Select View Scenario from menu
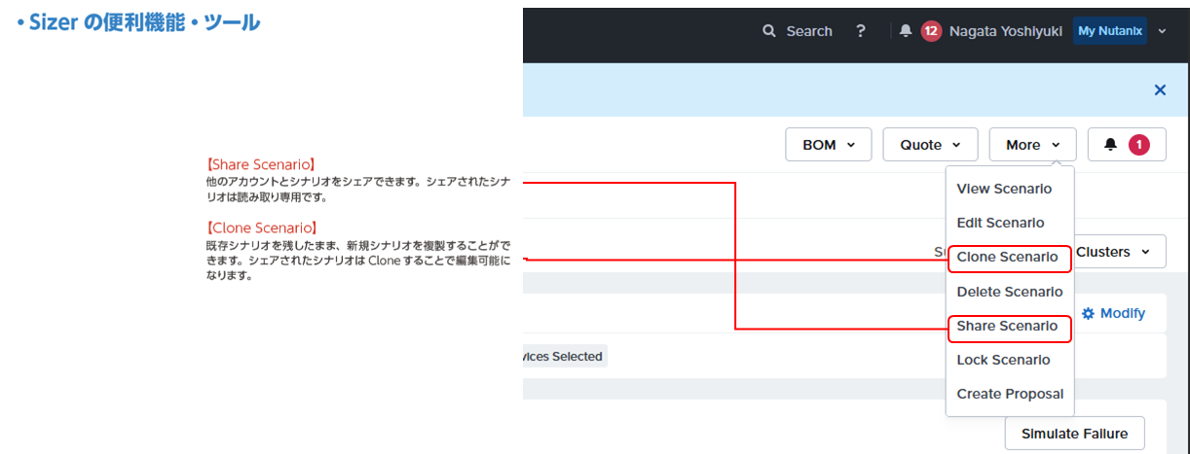The height and width of the screenshot is (454, 1190). (x=1004, y=189)
